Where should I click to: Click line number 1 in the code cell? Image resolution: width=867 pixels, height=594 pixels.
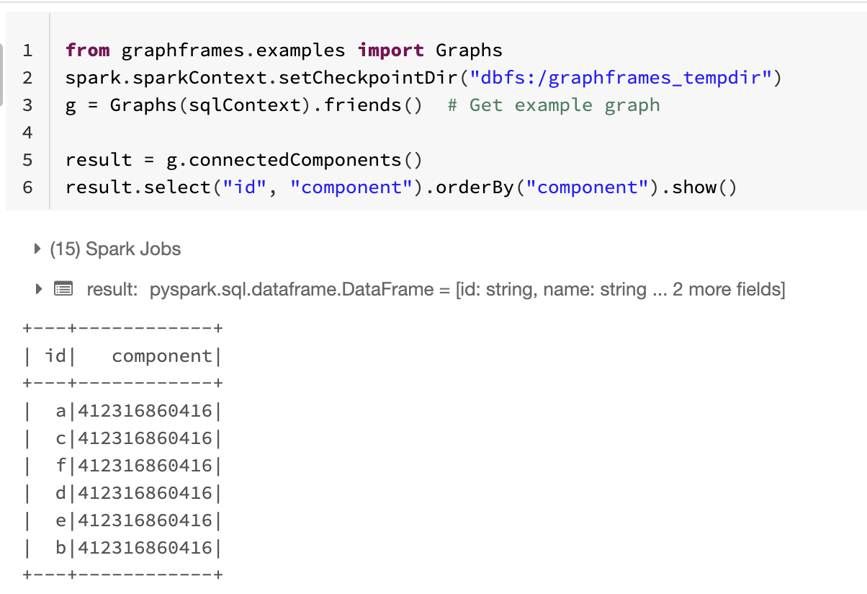[x=27, y=50]
